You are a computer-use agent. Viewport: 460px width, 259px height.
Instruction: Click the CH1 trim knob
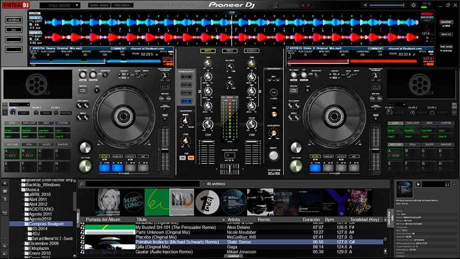(x=208, y=62)
